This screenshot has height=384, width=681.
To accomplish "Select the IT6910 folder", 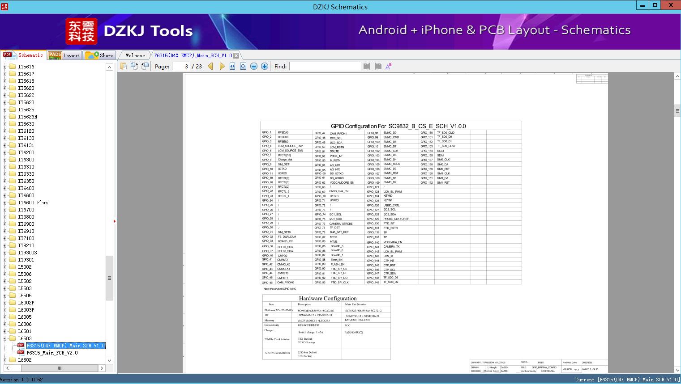I will (x=26, y=231).
